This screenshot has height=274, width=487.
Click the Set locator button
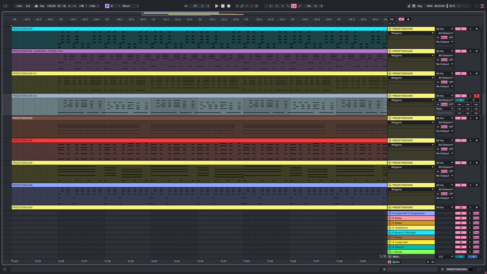tap(392, 19)
